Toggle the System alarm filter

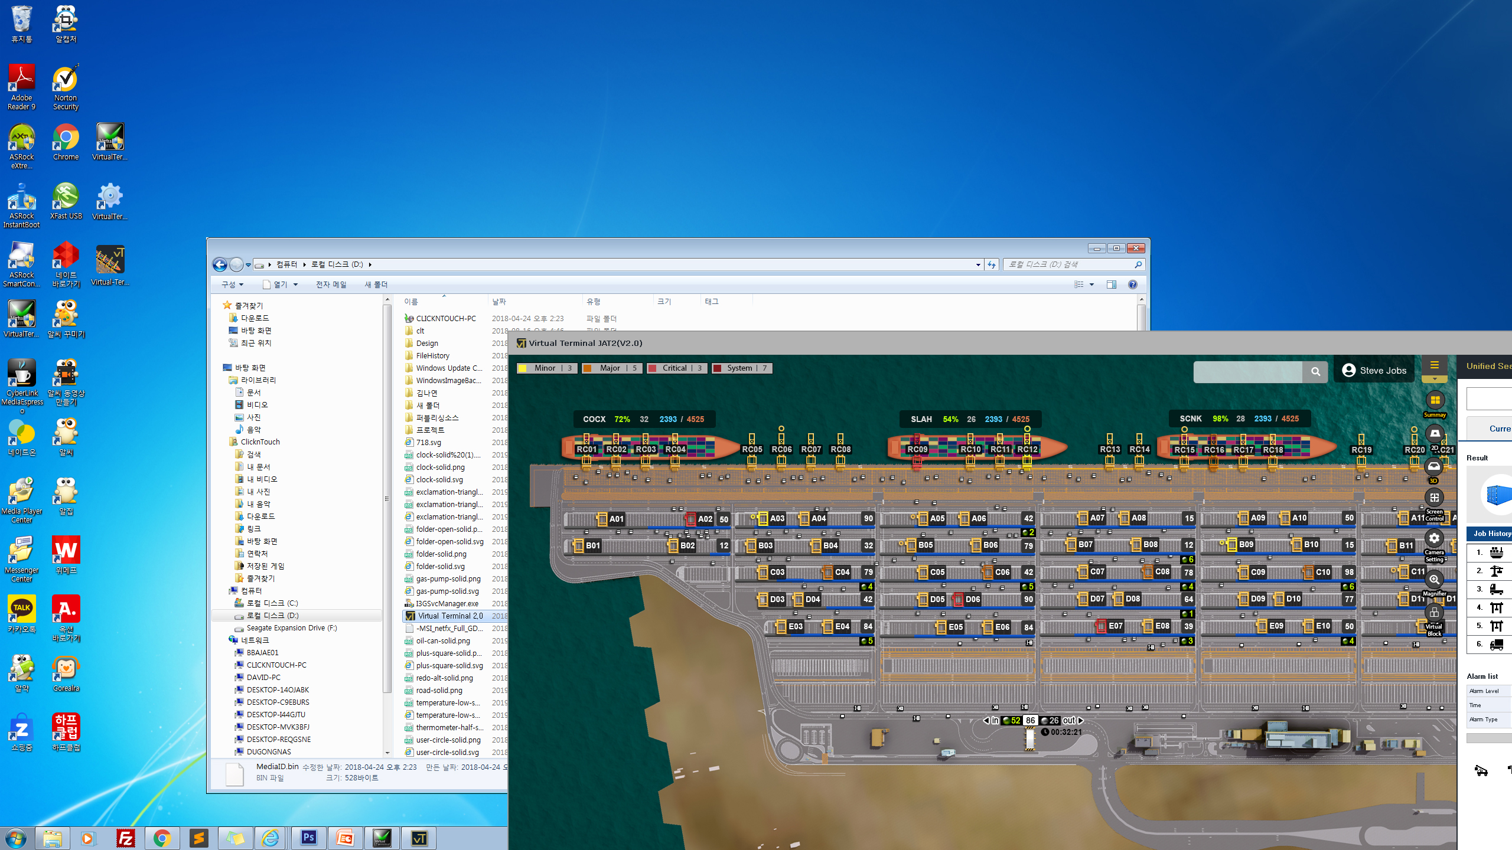coord(741,368)
